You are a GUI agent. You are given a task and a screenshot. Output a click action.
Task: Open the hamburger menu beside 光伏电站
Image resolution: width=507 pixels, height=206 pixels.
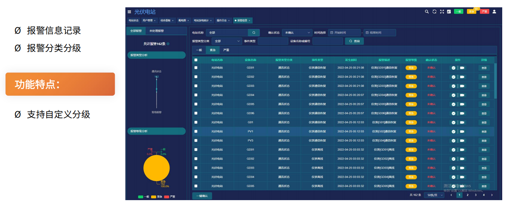tap(129, 12)
